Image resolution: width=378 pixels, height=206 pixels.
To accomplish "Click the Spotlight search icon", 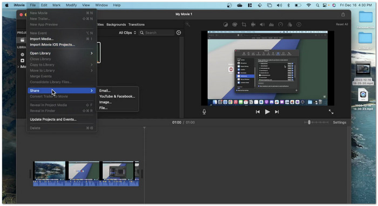I will [318, 5].
